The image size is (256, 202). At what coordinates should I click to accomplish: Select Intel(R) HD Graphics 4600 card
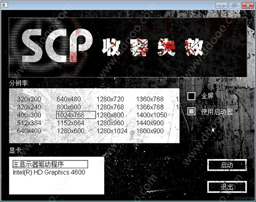point(49,172)
